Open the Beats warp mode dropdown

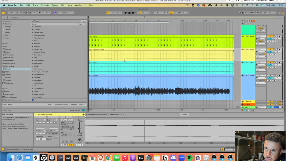(67, 122)
